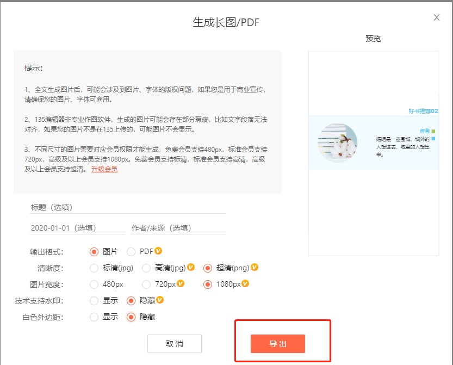This screenshot has height=365, width=453.
Task: Show the 技术支持水印 watermark
Action: (94, 300)
